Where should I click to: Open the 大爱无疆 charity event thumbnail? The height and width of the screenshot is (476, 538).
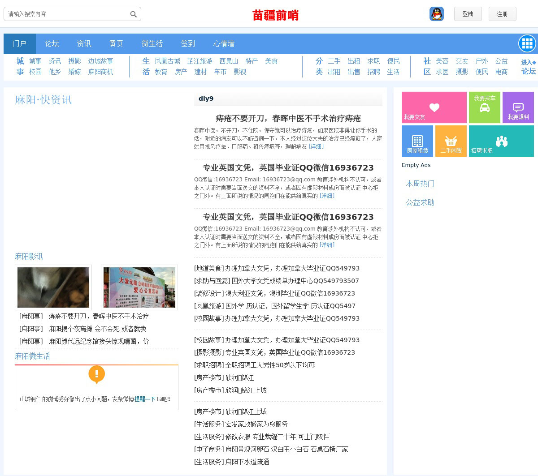139,287
